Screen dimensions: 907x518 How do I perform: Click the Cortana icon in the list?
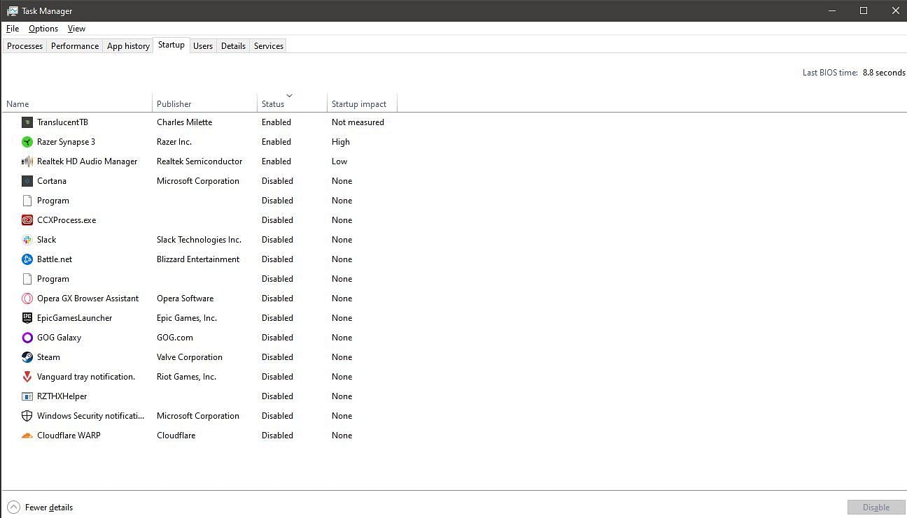click(x=27, y=181)
